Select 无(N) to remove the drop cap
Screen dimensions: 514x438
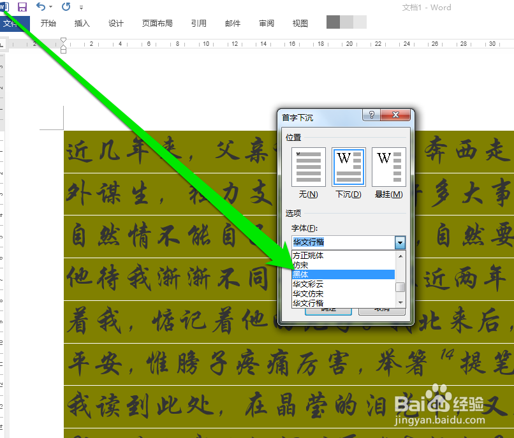[x=307, y=167]
